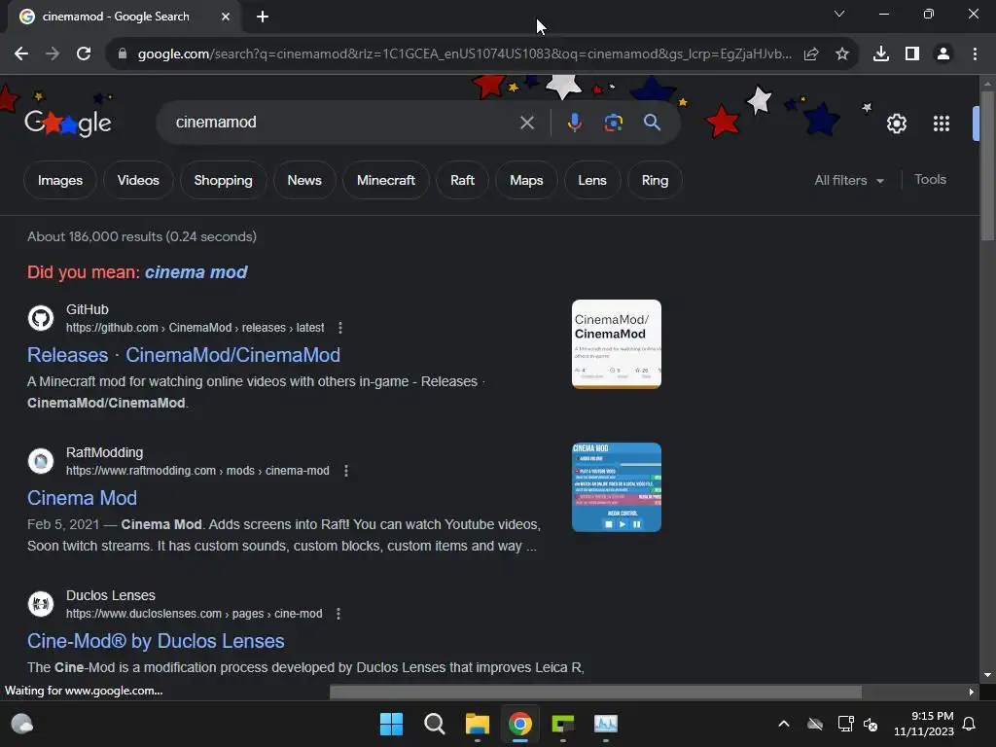Switch to News results

tap(304, 180)
